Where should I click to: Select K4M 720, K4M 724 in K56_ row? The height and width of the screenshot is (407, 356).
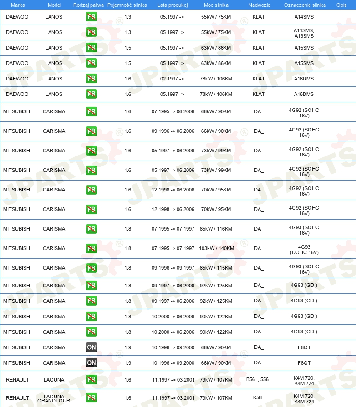[x=304, y=399]
